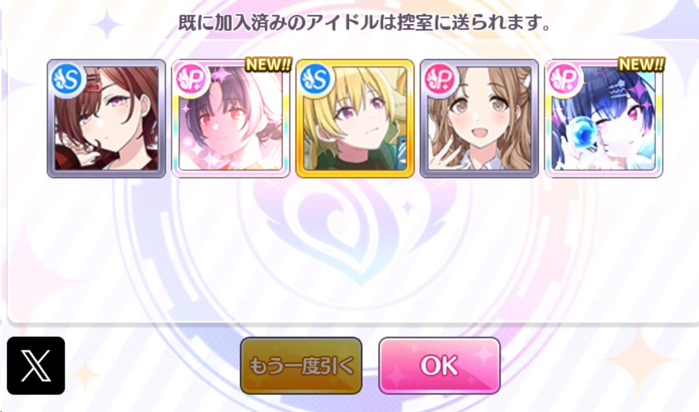The image size is (699, 412).
Task: Confirm results with the pink OK button
Action: click(x=440, y=366)
